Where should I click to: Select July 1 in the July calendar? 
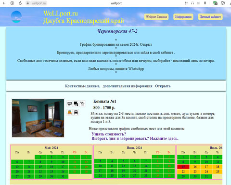(183, 157)
